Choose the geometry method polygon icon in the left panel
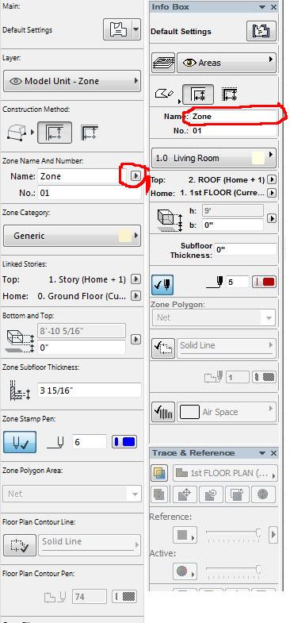 (x=17, y=132)
